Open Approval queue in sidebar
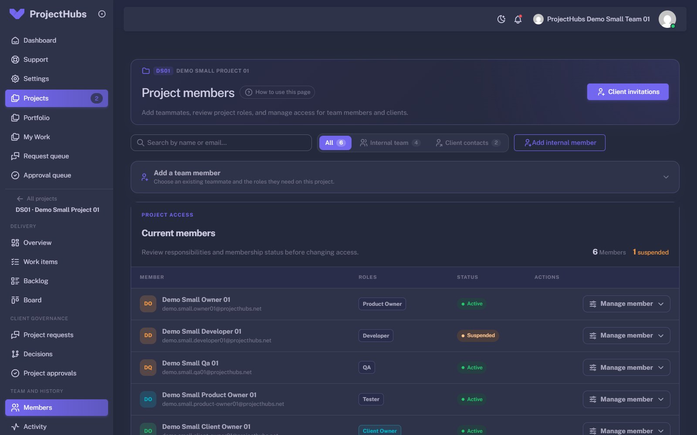Screen dimensions: 697x435 point(57,175)
